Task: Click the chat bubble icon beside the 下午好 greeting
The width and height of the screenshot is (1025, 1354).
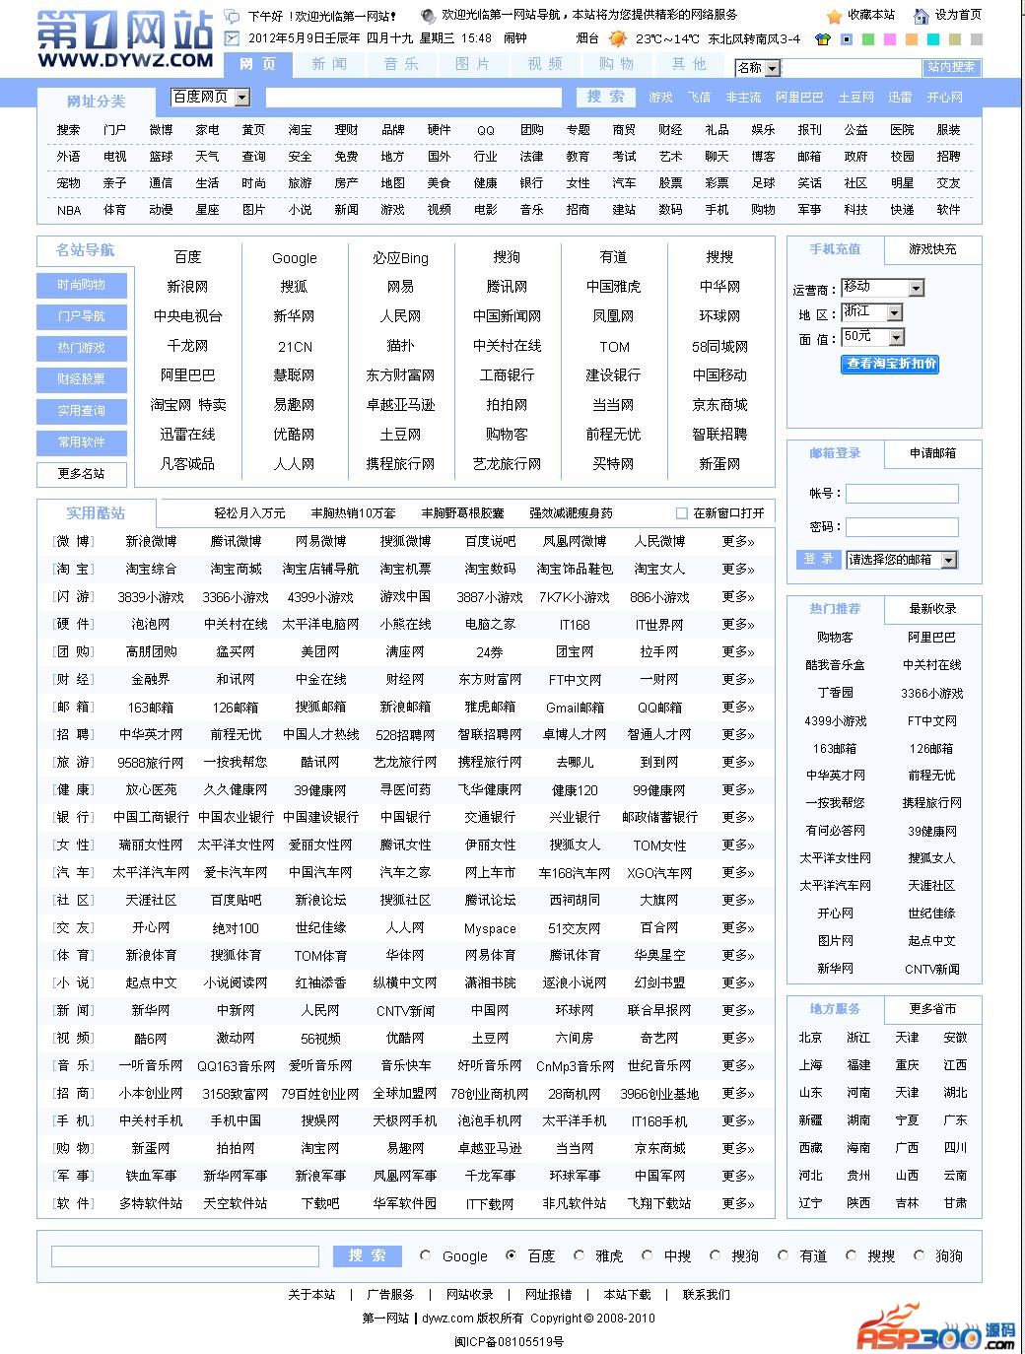Action: coord(232,16)
